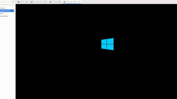
Task: Close the Ubuntu 64-bit tab
Action: tap(45, 2)
